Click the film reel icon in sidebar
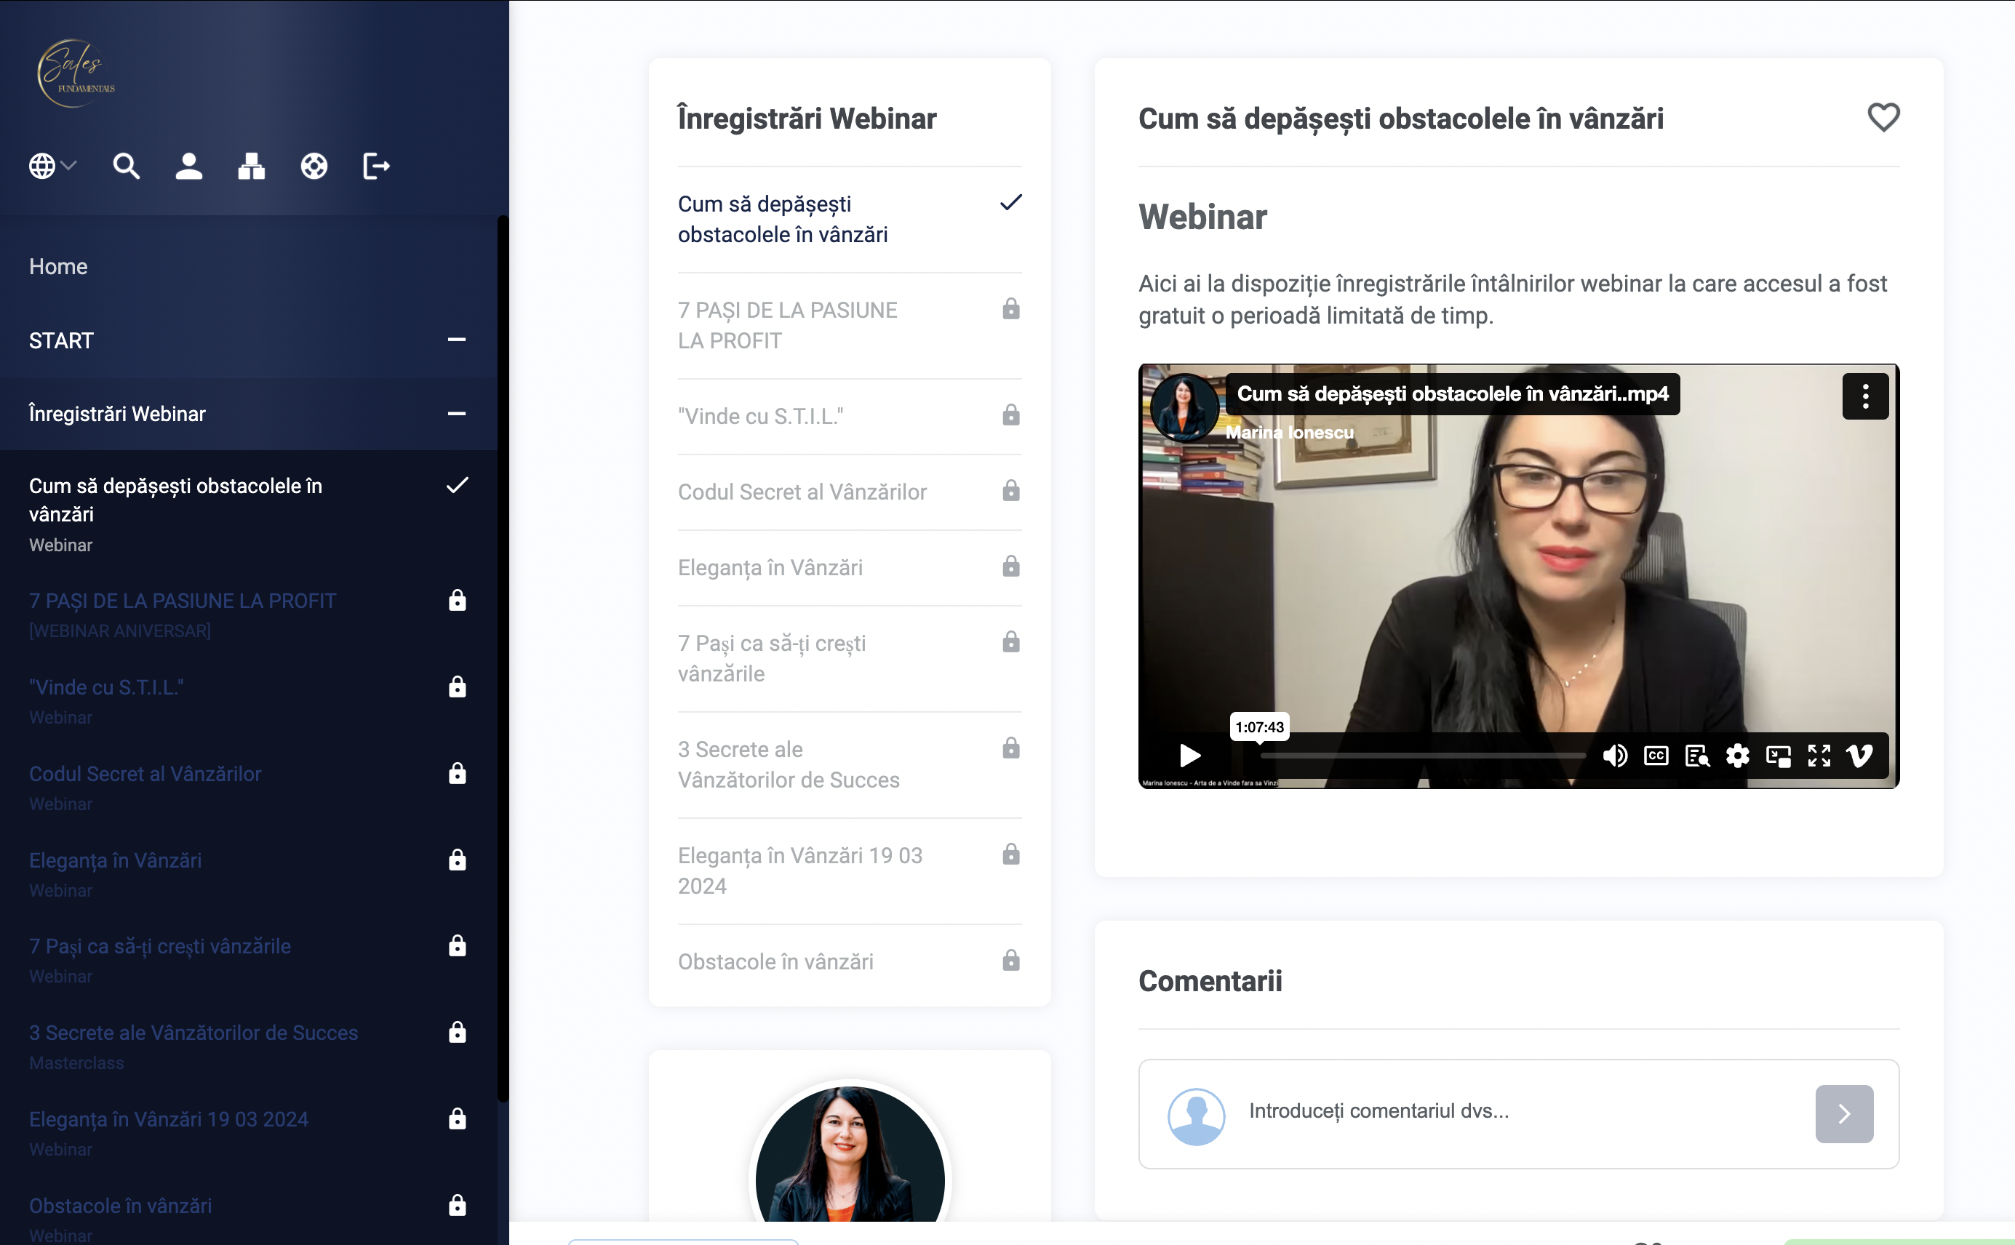This screenshot has height=1245, width=2015. click(314, 167)
